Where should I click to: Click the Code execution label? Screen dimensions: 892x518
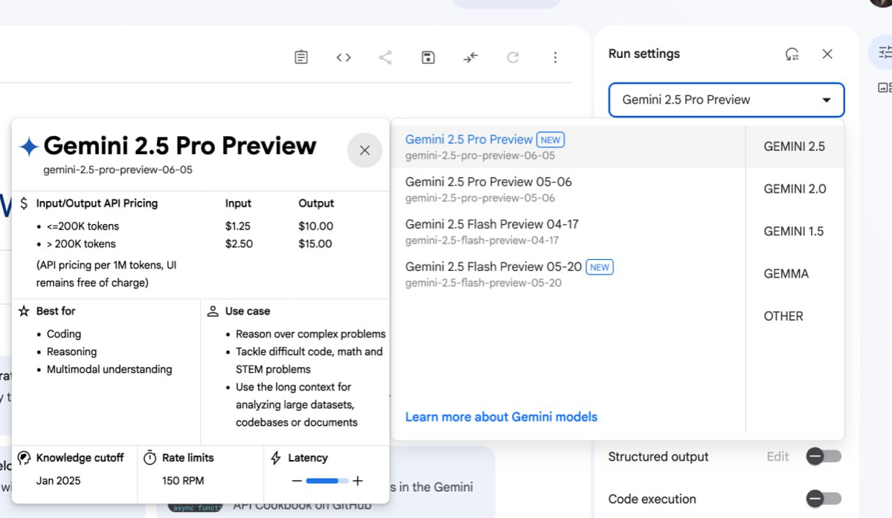pos(652,499)
